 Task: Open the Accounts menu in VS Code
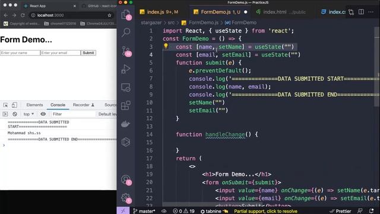tap(126, 180)
